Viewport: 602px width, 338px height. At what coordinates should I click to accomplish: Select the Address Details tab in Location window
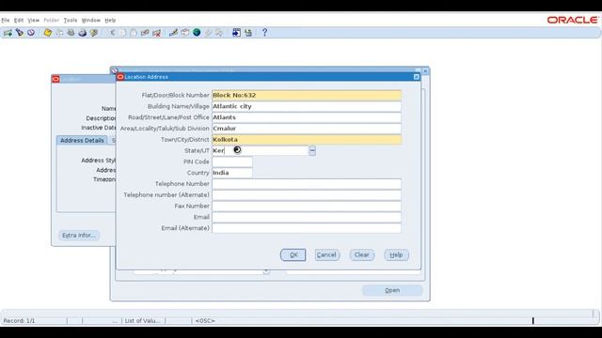tap(82, 140)
